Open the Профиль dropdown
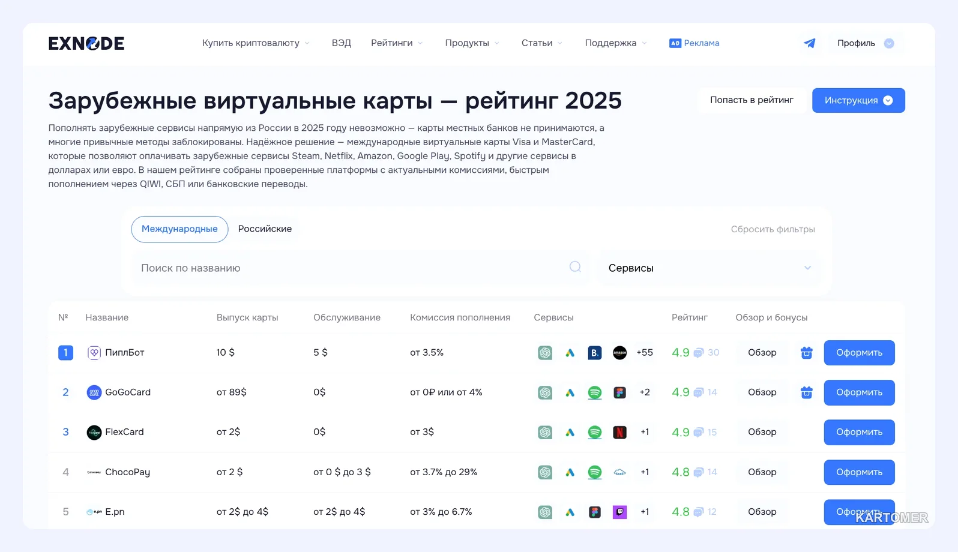958x552 pixels. 866,43
